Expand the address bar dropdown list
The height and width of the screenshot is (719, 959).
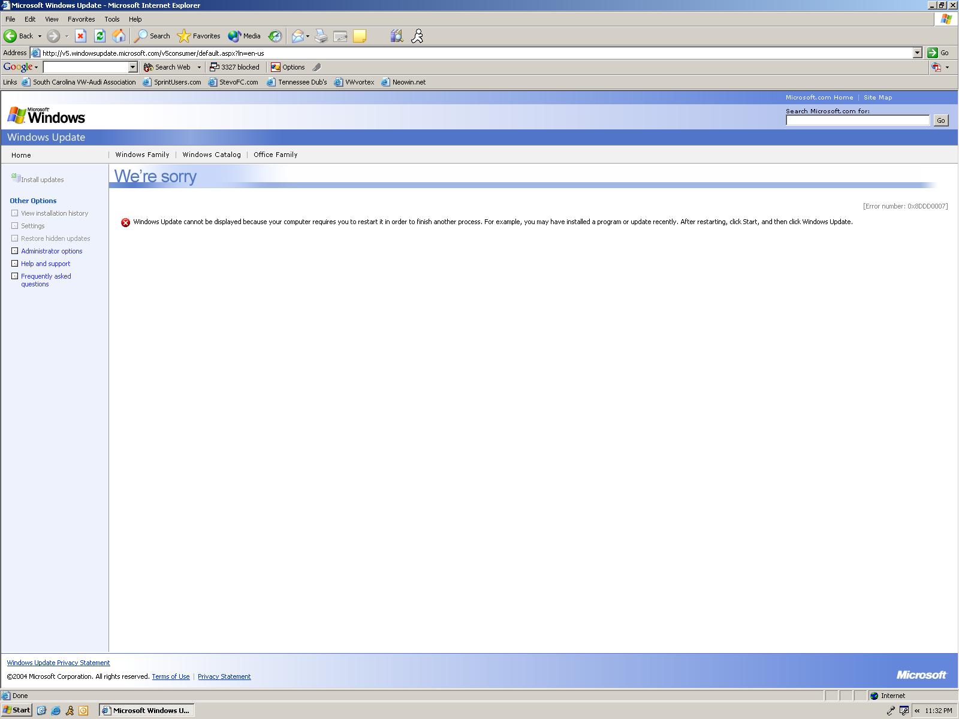pyautogui.click(x=918, y=53)
